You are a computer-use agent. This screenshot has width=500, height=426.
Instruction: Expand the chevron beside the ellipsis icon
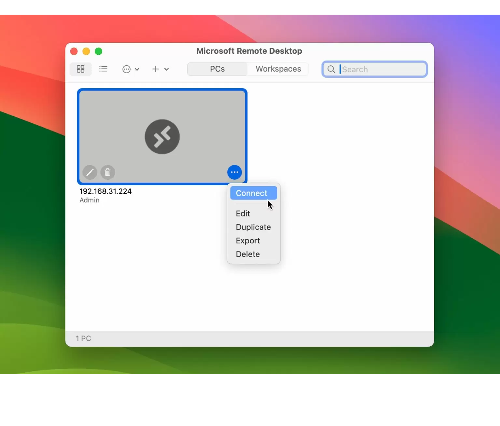(x=137, y=69)
